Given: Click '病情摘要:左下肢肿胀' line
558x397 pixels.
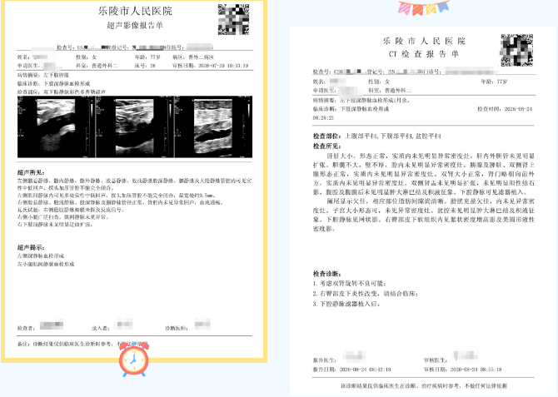Looking at the screenshot, I should [43, 75].
